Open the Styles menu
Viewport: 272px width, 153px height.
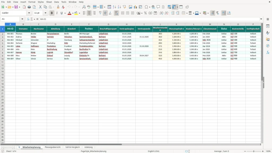[41, 2]
